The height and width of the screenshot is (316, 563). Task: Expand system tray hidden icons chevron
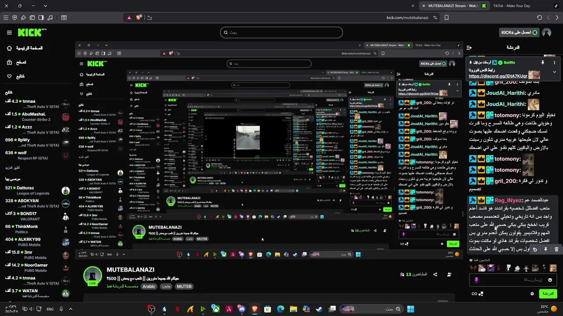70,309
